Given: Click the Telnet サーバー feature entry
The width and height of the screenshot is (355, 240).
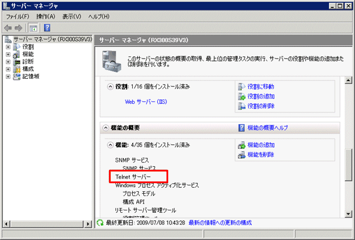Looking at the screenshot, I should (x=133, y=177).
